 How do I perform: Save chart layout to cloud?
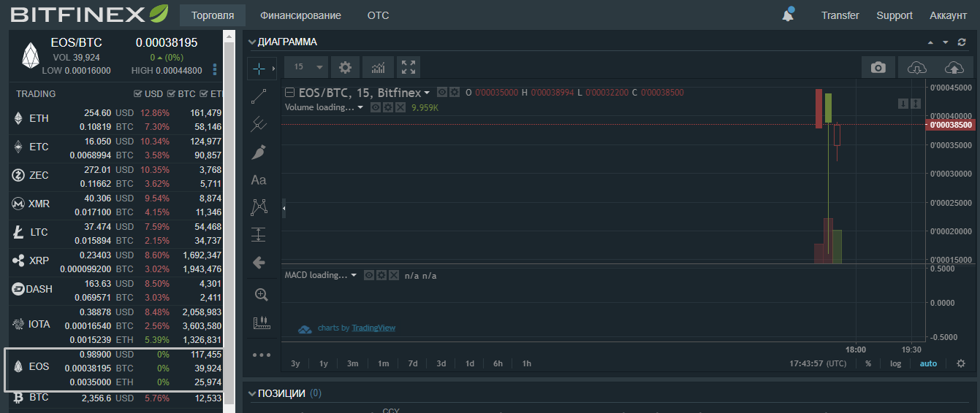point(954,67)
